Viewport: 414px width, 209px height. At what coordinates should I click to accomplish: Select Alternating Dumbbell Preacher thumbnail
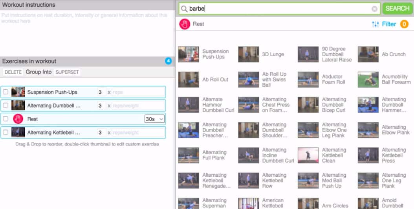pos(189,130)
